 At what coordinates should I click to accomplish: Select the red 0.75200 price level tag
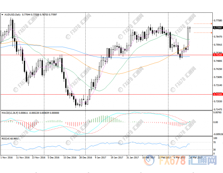(218, 55)
